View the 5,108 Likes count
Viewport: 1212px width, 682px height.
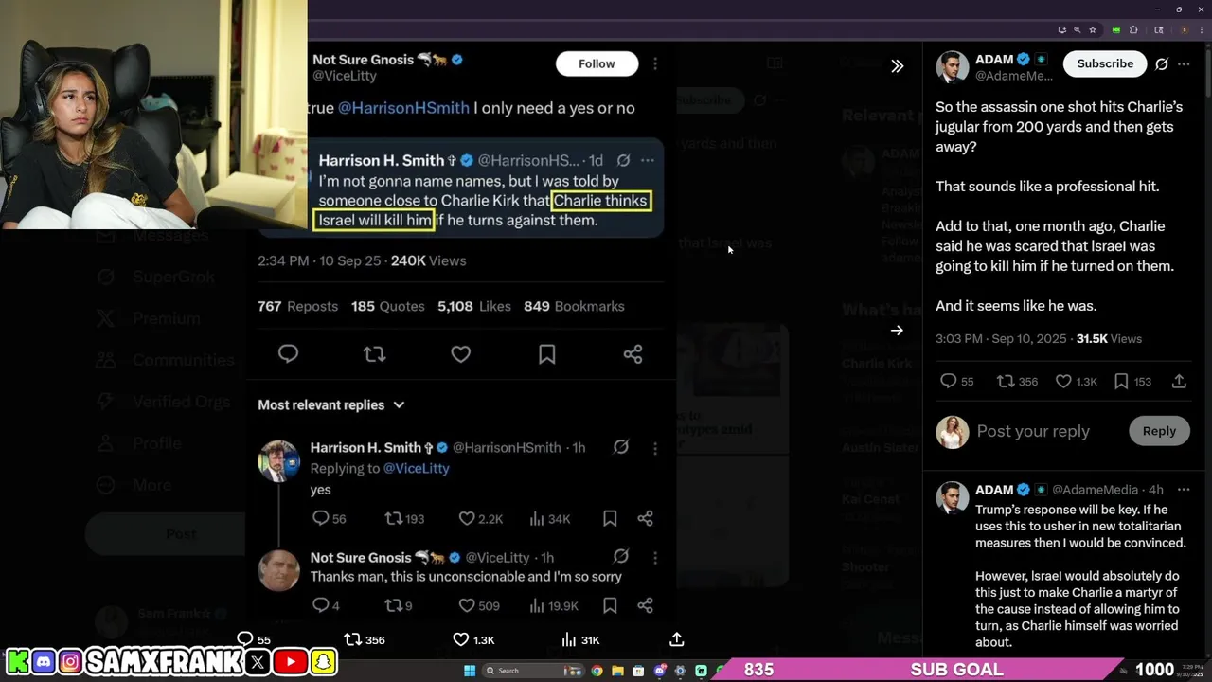tap(474, 306)
